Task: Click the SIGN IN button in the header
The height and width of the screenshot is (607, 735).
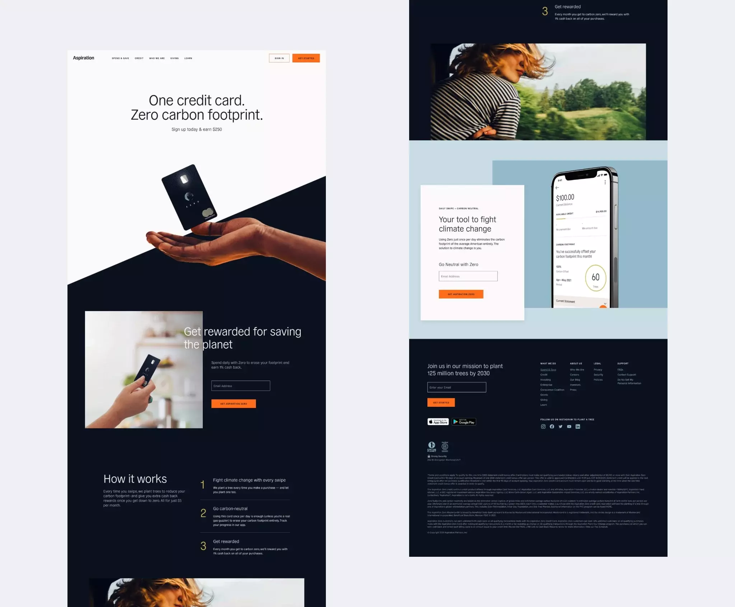Action: click(278, 58)
